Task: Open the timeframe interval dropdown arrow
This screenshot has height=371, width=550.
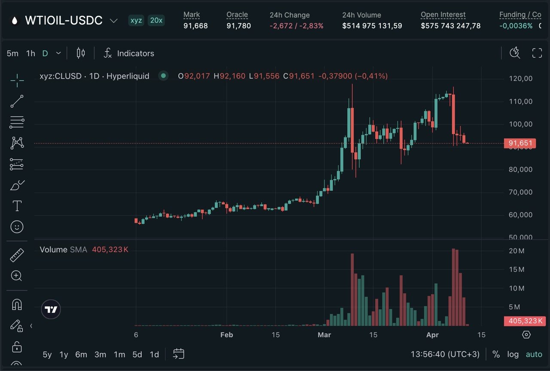Action: pyautogui.click(x=58, y=53)
